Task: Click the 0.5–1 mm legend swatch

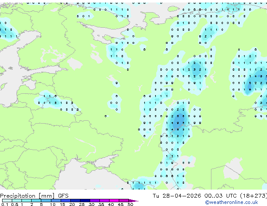Action: 17,201
